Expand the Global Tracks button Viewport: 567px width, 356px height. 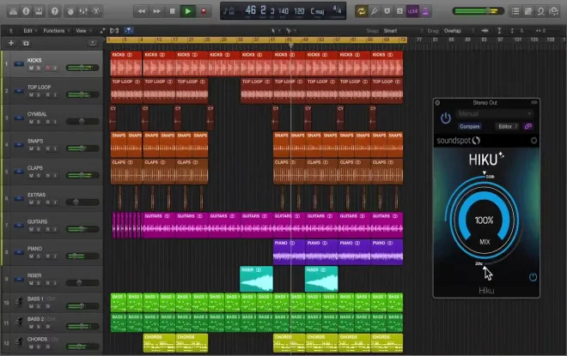(93, 44)
